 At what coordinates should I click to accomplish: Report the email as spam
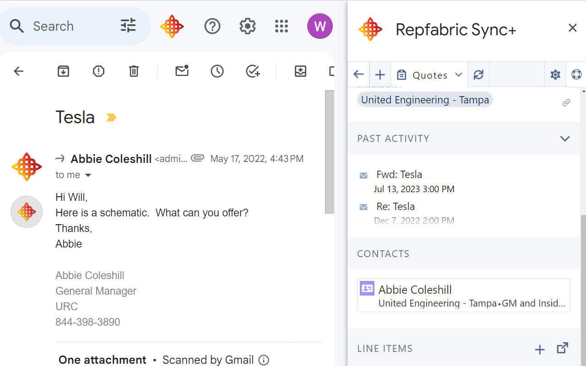point(98,71)
